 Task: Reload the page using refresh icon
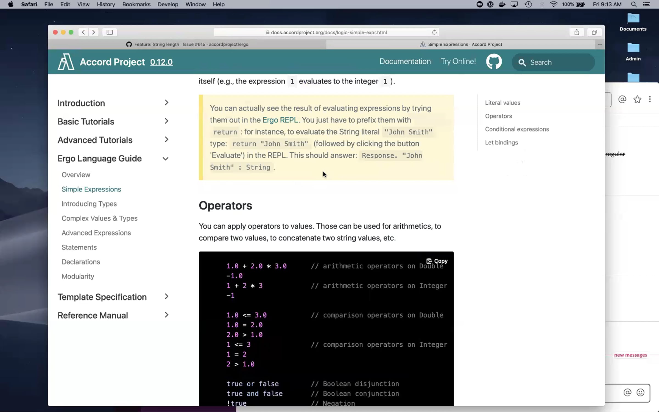pos(434,32)
